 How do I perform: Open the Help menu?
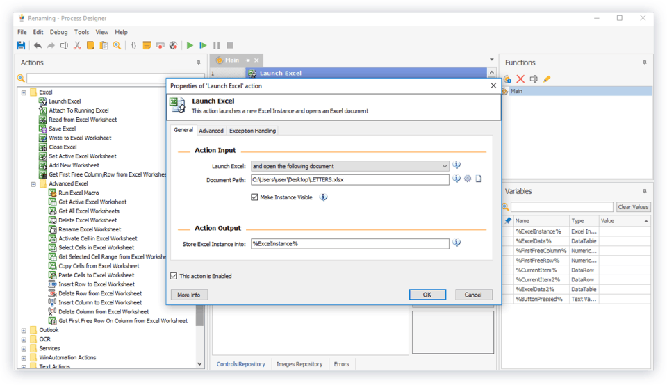point(121,32)
